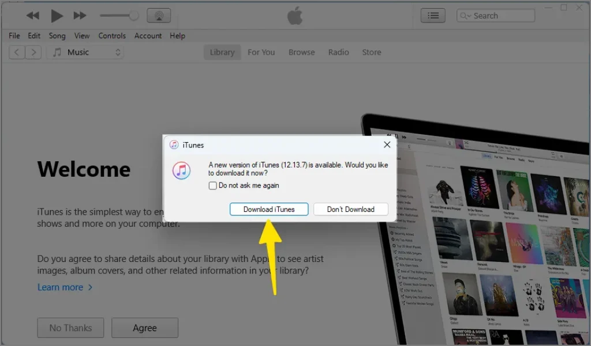The height and width of the screenshot is (346, 591).
Task: Enable the Do not ask me again checkbox
Action: tap(212, 185)
